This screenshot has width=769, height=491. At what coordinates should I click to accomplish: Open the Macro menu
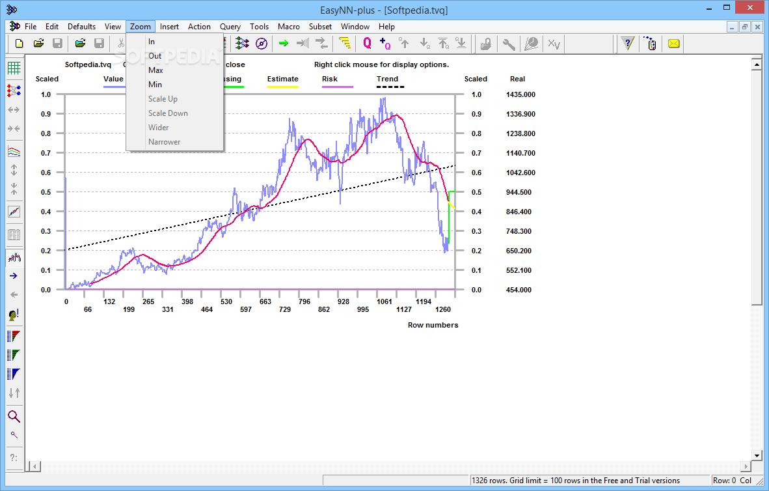tap(288, 27)
